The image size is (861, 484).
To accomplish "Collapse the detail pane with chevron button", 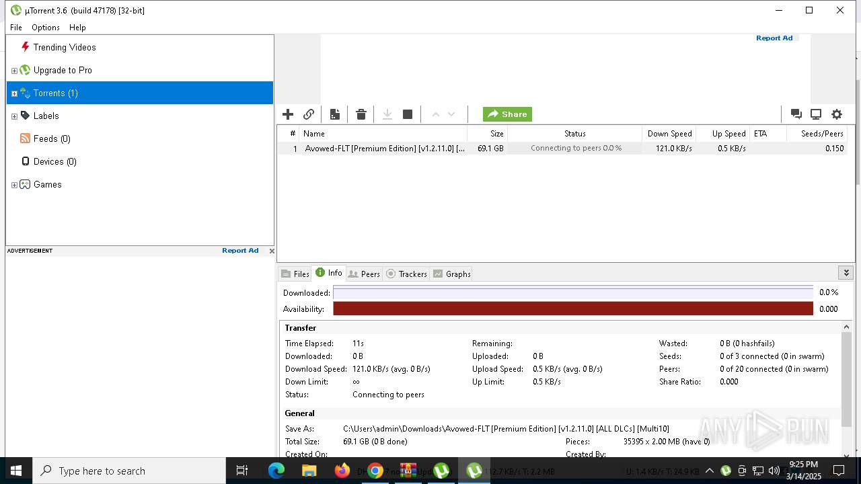I will pyautogui.click(x=846, y=272).
